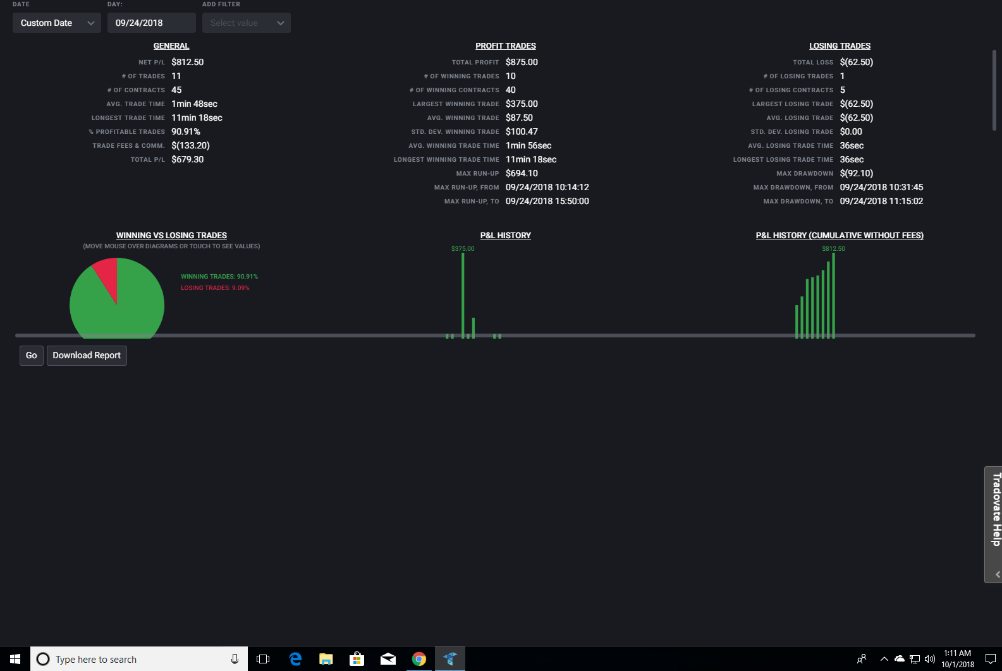1002x671 pixels.
Task: Click the Tradovate app taskbar icon
Action: click(x=449, y=659)
